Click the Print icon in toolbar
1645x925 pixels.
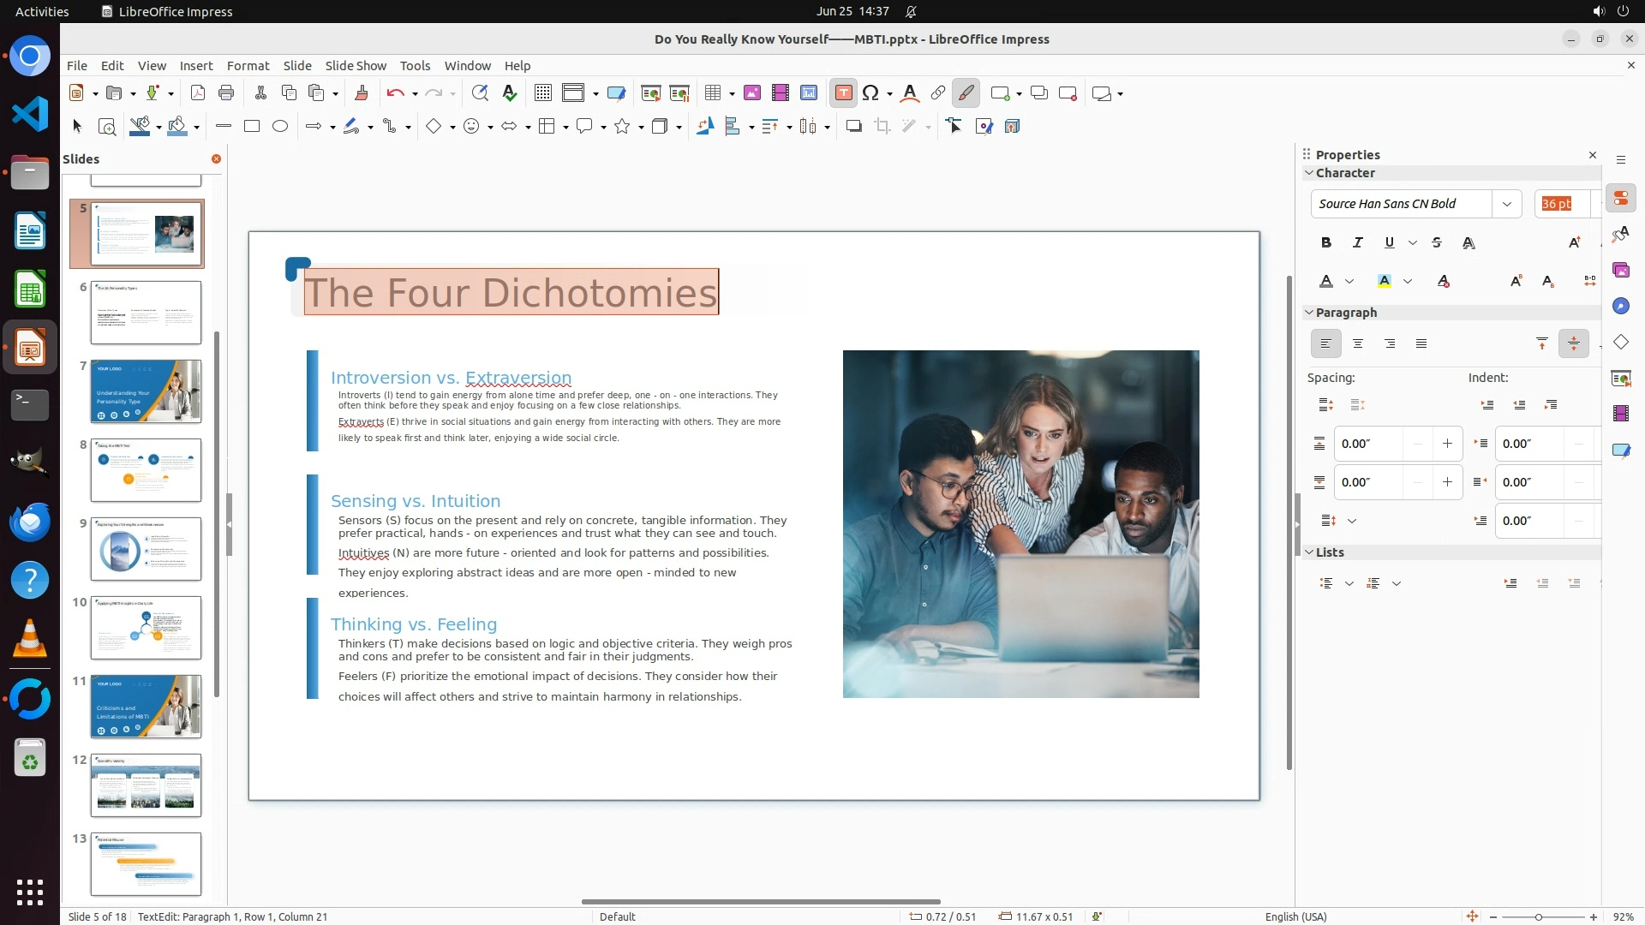(x=226, y=93)
